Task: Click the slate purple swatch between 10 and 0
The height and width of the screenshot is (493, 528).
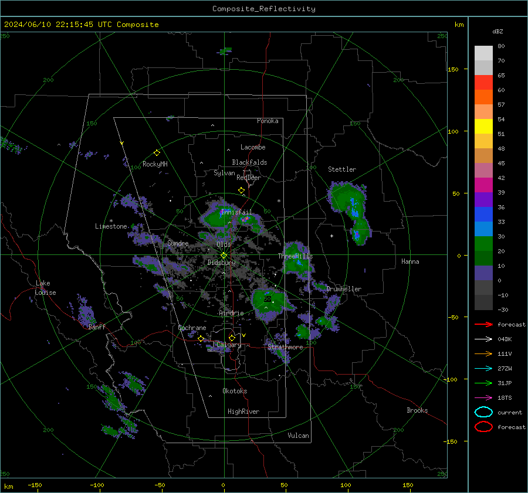Action: (483, 273)
